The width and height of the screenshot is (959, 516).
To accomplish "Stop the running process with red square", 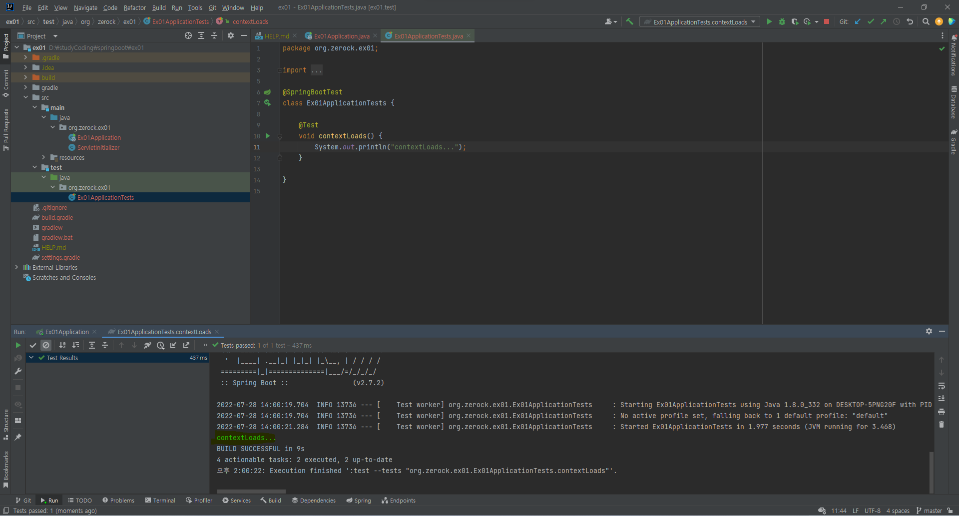I will 827,22.
